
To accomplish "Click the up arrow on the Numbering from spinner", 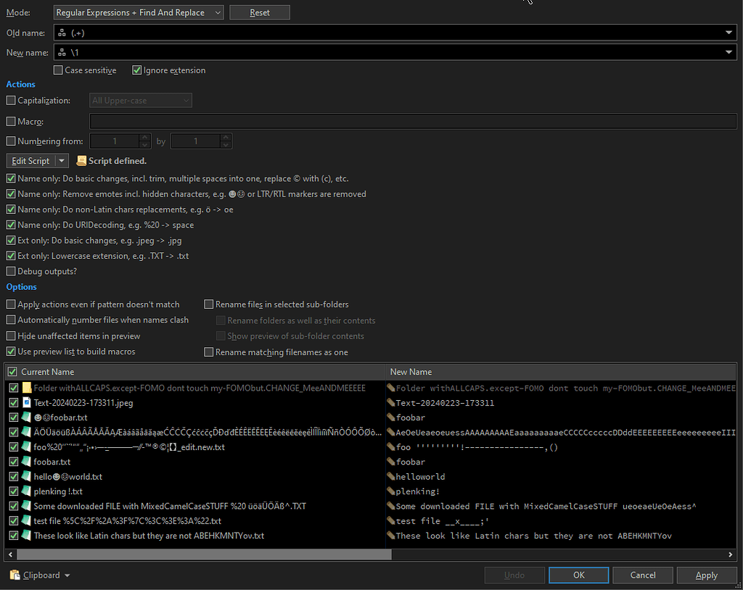I will click(144, 138).
